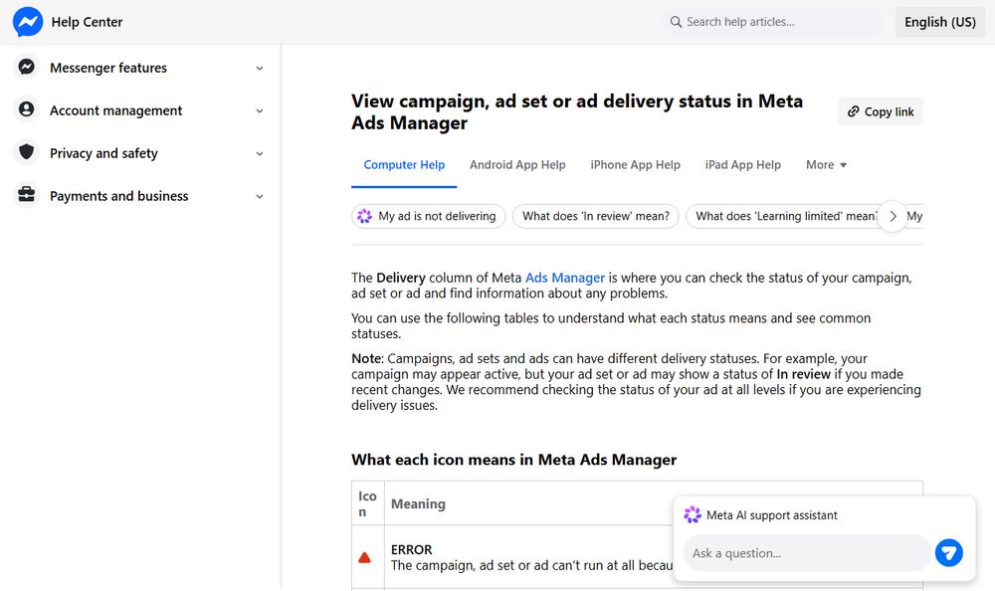Expand the Payments and business chevron
This screenshot has height=591, width=995.
coord(260,196)
